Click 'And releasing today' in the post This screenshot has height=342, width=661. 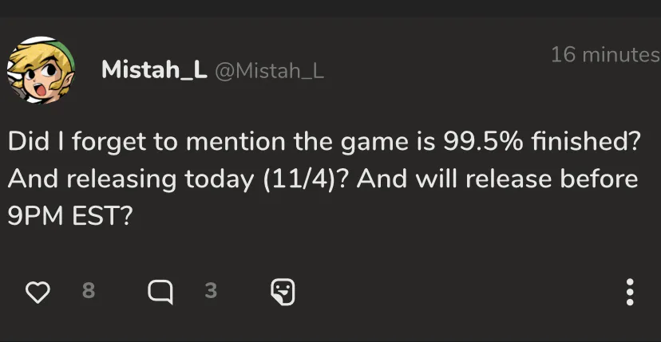[131, 181]
